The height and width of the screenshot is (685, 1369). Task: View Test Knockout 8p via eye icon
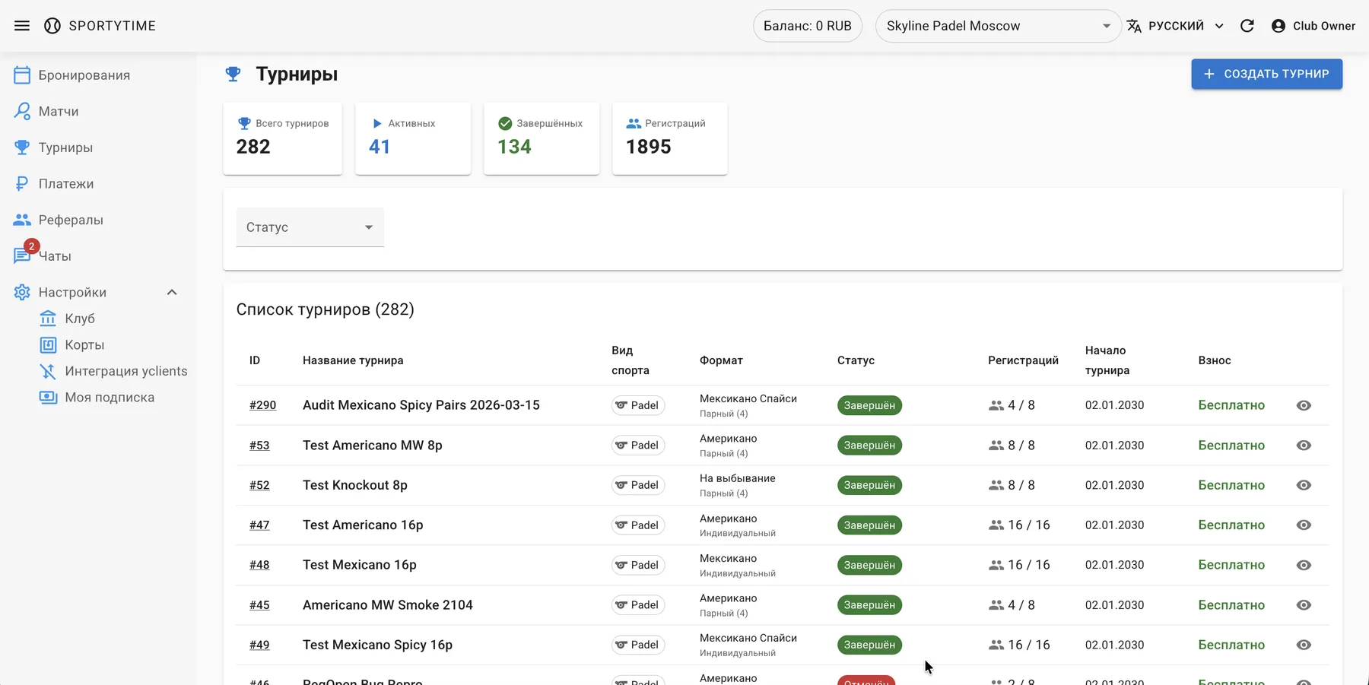[x=1303, y=485]
